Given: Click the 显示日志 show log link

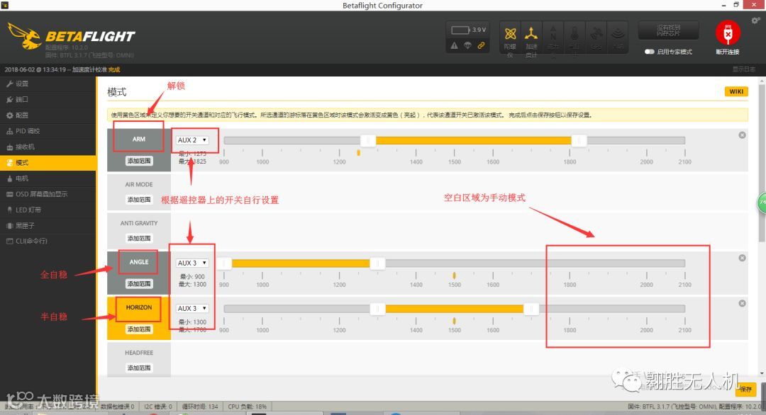Looking at the screenshot, I should (744, 69).
